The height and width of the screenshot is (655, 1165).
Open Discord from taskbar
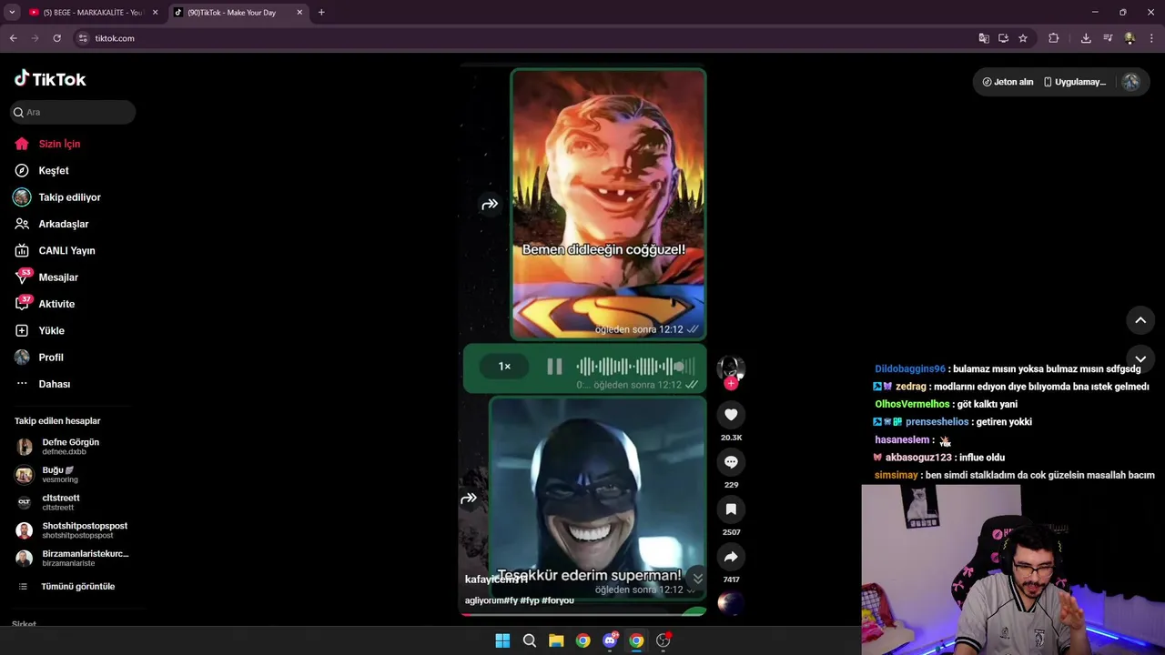610,640
